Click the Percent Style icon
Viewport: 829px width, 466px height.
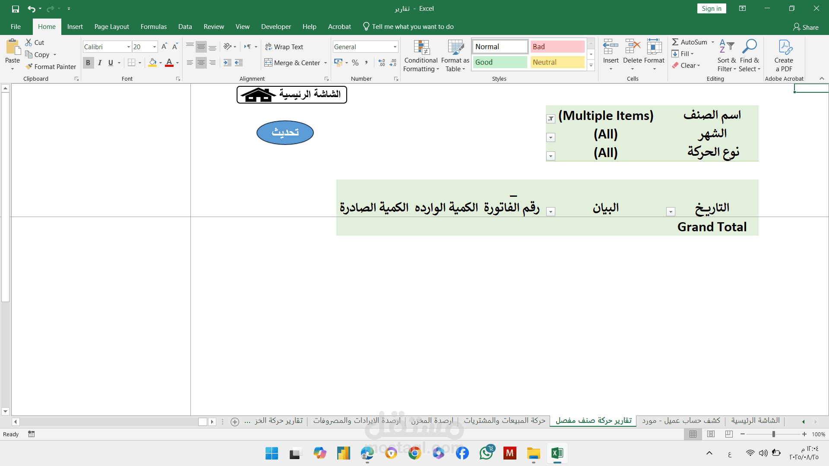click(x=355, y=63)
